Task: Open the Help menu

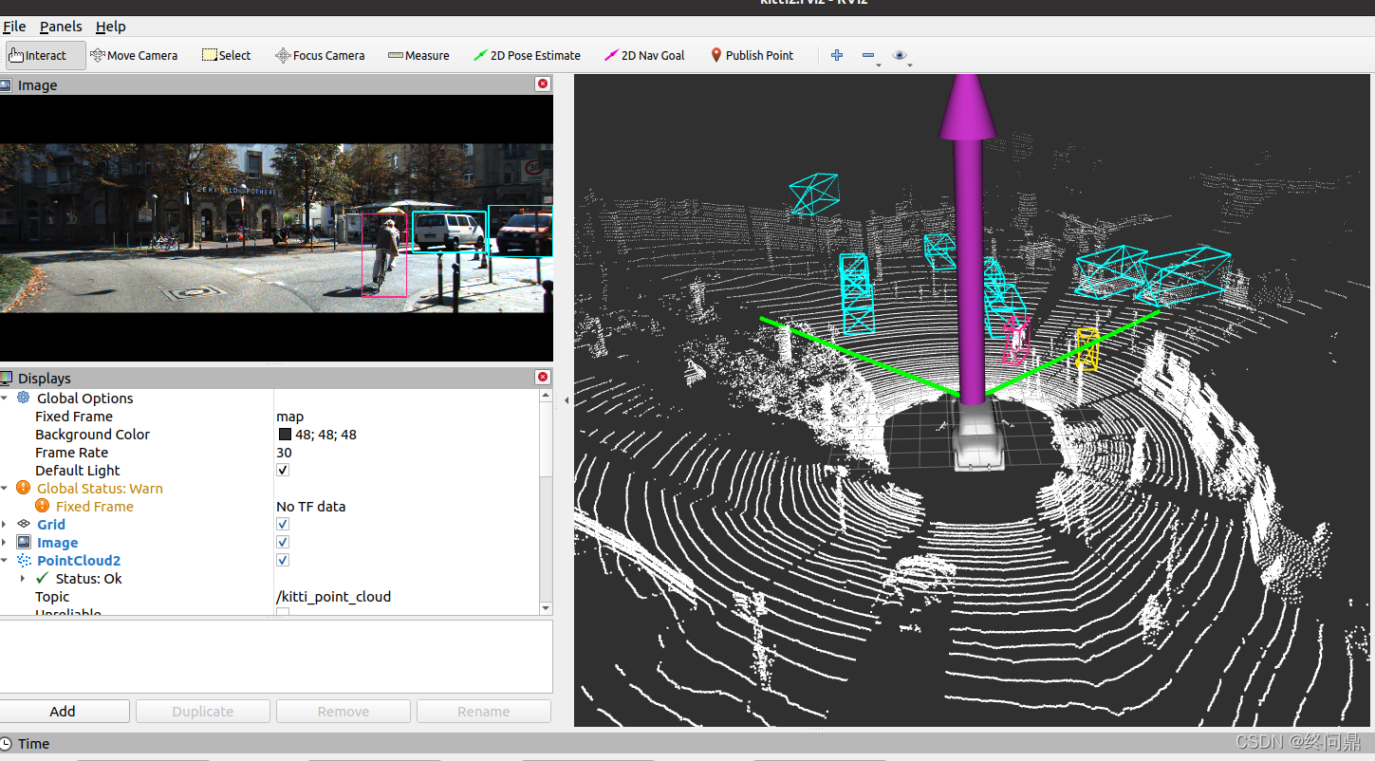Action: (x=110, y=27)
